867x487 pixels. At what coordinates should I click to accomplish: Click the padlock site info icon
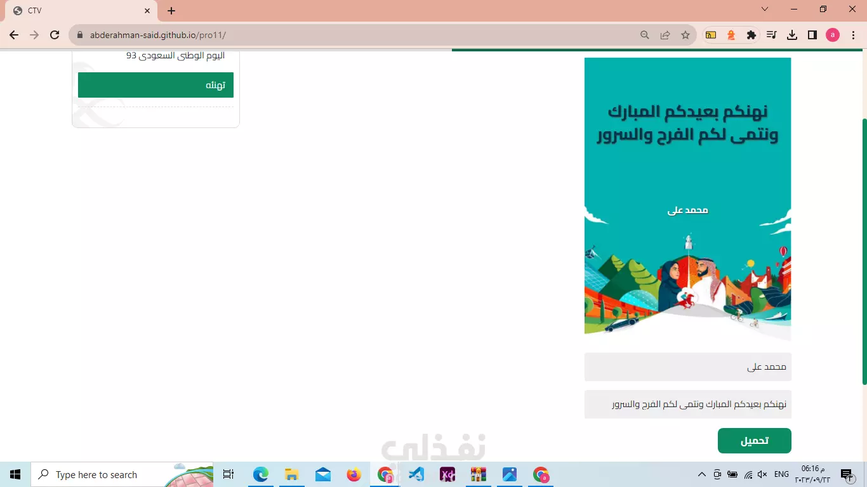click(x=79, y=35)
